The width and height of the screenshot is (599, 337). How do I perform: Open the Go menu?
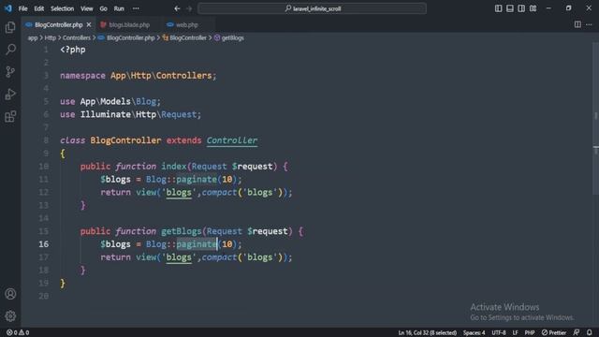pos(103,8)
